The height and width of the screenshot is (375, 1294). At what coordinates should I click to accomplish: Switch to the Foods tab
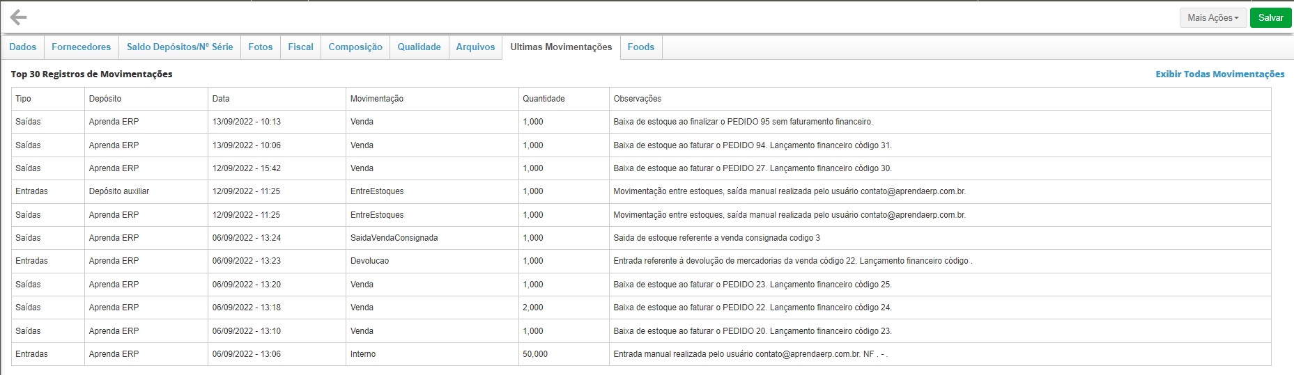[640, 47]
